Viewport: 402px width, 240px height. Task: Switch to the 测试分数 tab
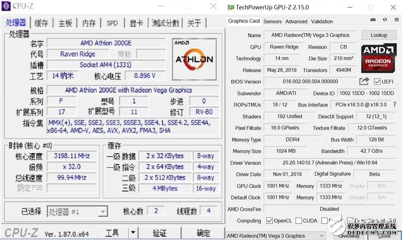pos(165,23)
